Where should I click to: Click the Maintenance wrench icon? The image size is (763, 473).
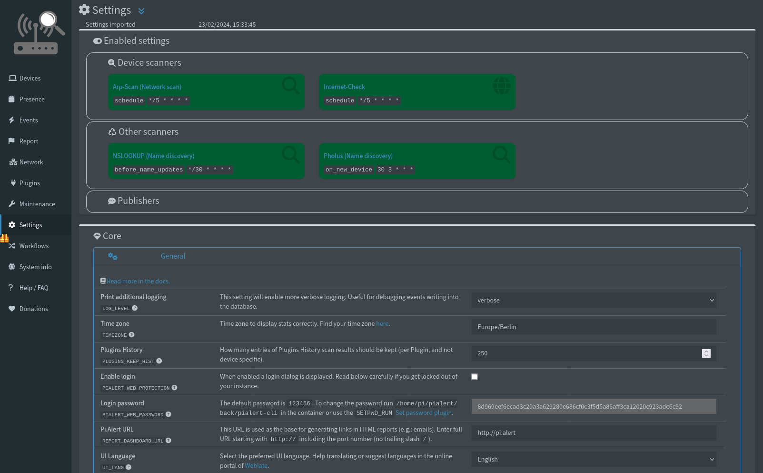[x=12, y=204]
